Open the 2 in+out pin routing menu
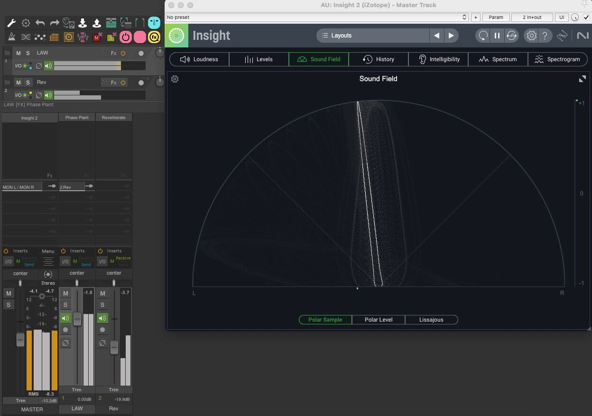The height and width of the screenshot is (416, 592). point(532,17)
